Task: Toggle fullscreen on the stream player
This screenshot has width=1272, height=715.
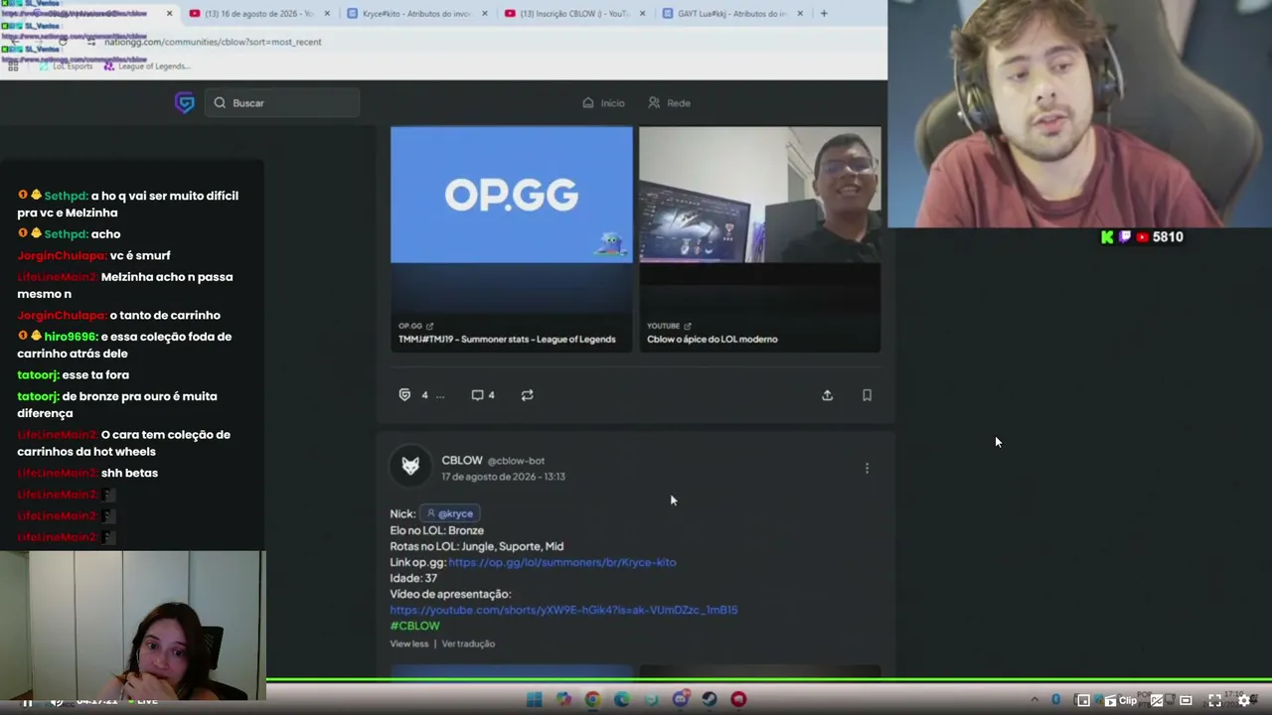Action: pyautogui.click(x=1214, y=700)
